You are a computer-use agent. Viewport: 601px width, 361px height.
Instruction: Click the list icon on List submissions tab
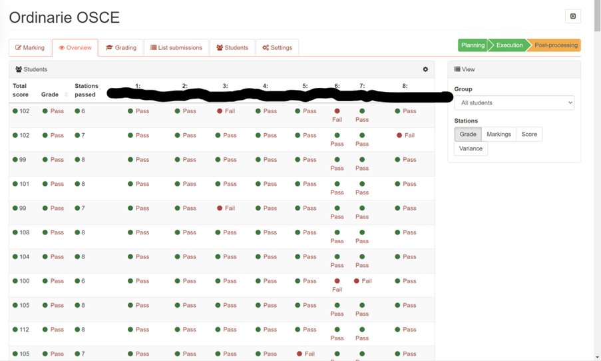click(153, 47)
